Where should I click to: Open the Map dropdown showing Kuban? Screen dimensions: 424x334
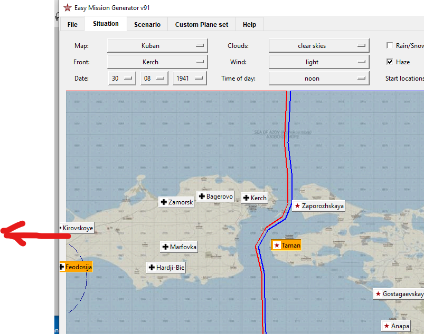(x=157, y=46)
